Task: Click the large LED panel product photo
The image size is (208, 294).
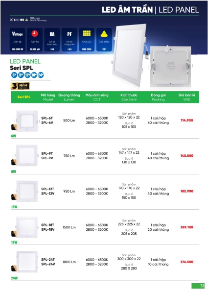Action: (129, 55)
